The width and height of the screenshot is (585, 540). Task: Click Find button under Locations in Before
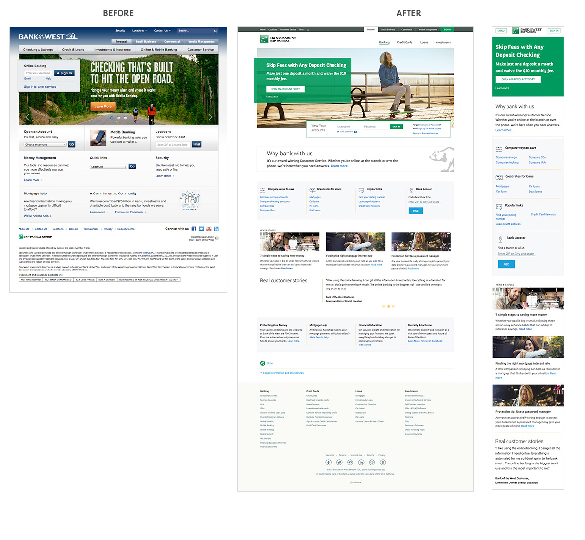[196, 144]
